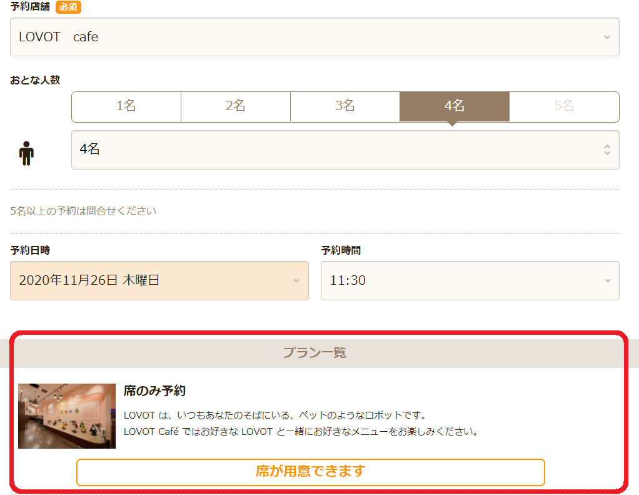The image size is (639, 495).
Task: Click the chevron arrow in the LOVOT cafe field
Action: (607, 37)
